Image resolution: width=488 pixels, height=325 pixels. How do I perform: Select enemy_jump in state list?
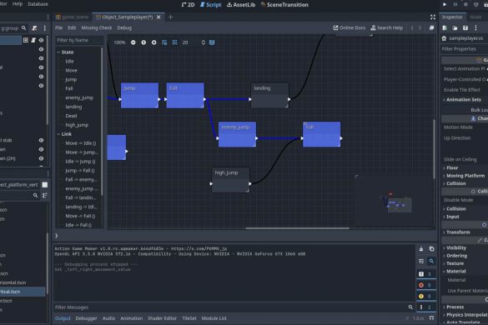click(79, 97)
